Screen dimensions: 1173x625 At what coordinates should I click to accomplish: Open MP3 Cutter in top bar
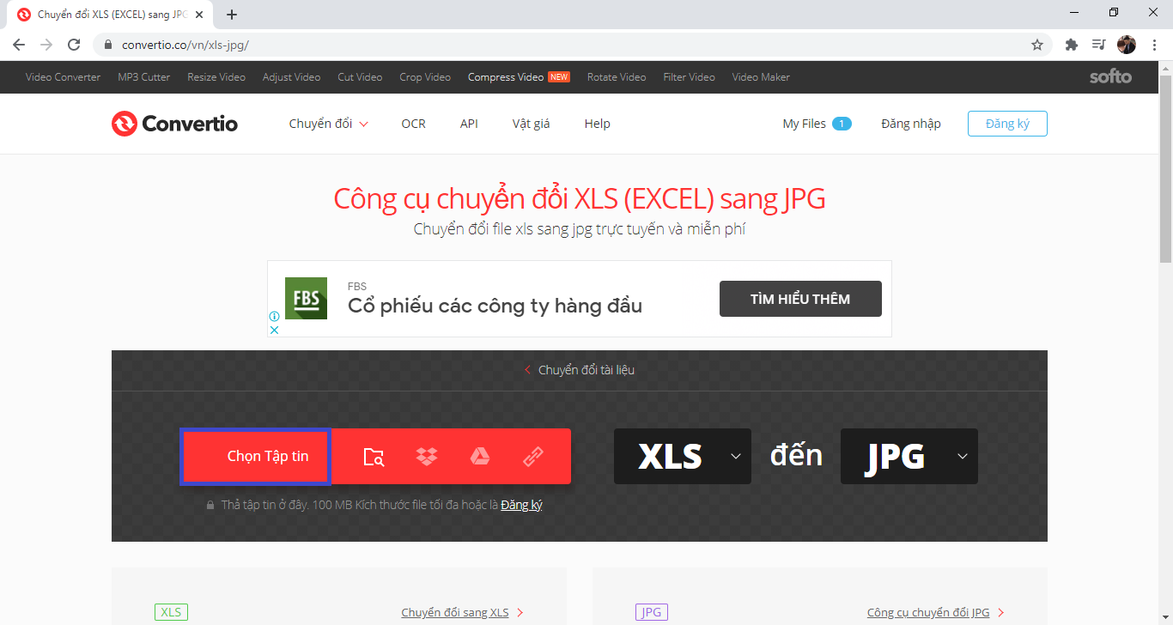[x=144, y=77]
